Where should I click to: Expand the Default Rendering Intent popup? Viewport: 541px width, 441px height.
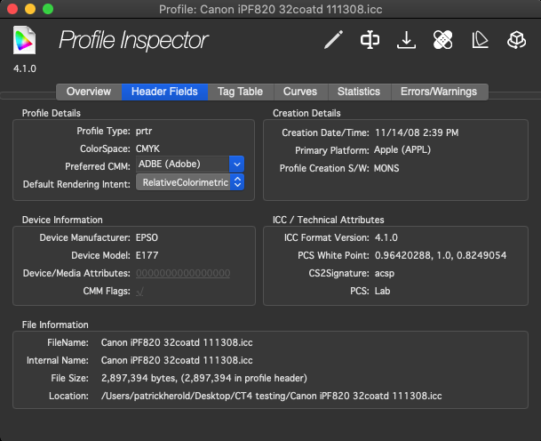(x=236, y=182)
